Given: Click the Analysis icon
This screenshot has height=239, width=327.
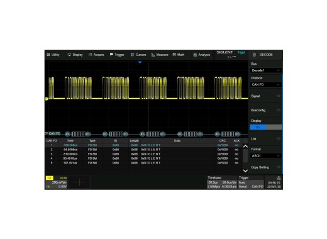Looking at the screenshot, I should click(195, 55).
